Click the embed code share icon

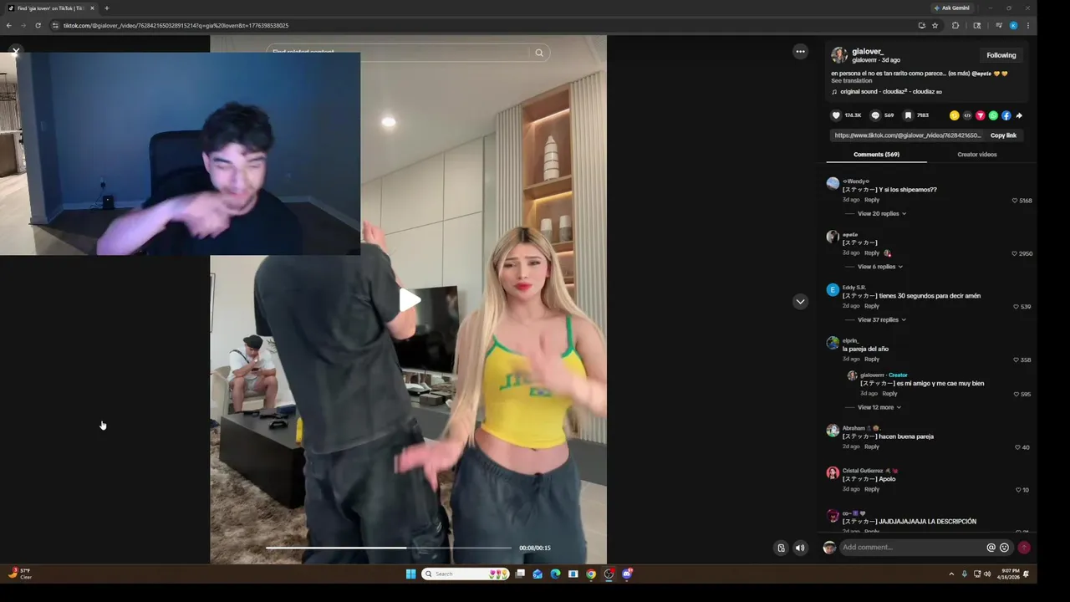tap(967, 115)
